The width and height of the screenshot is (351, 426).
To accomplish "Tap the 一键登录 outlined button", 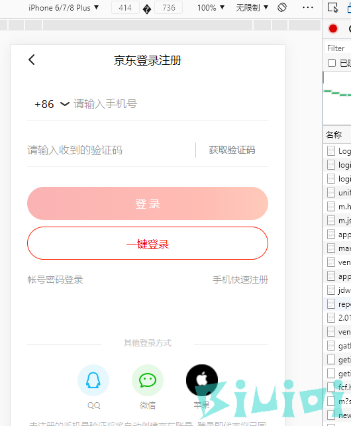I will pos(148,243).
